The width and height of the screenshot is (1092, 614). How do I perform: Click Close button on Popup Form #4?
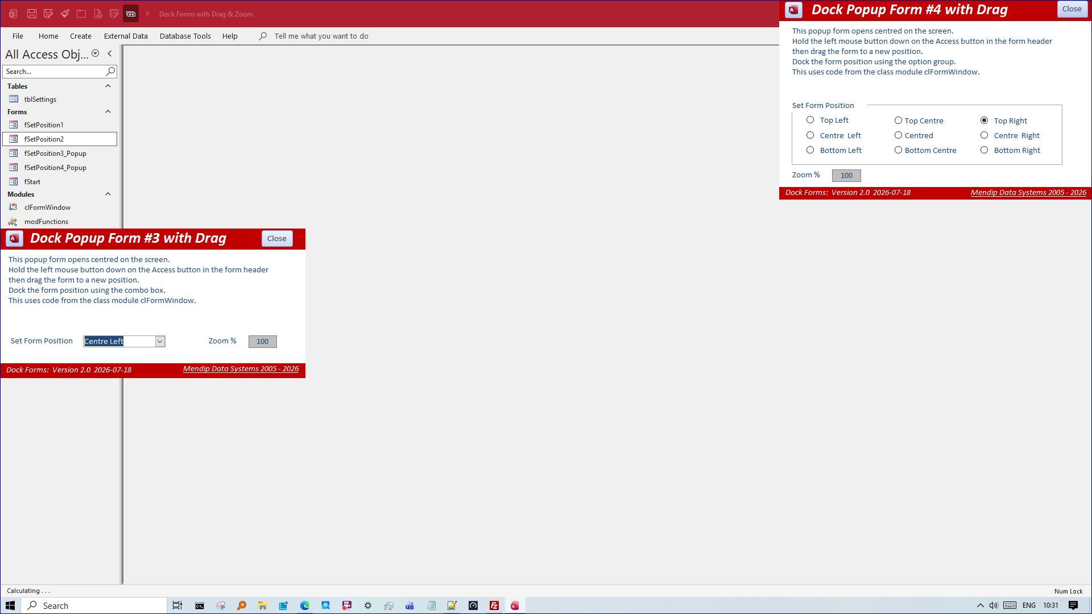[x=1072, y=9]
